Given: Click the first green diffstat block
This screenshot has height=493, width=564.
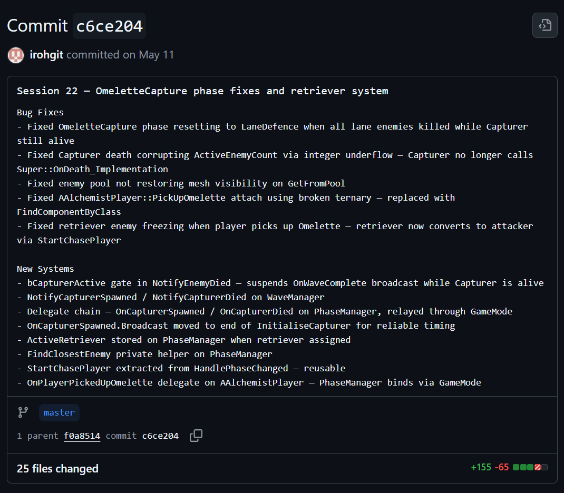Looking at the screenshot, I should point(516,467).
